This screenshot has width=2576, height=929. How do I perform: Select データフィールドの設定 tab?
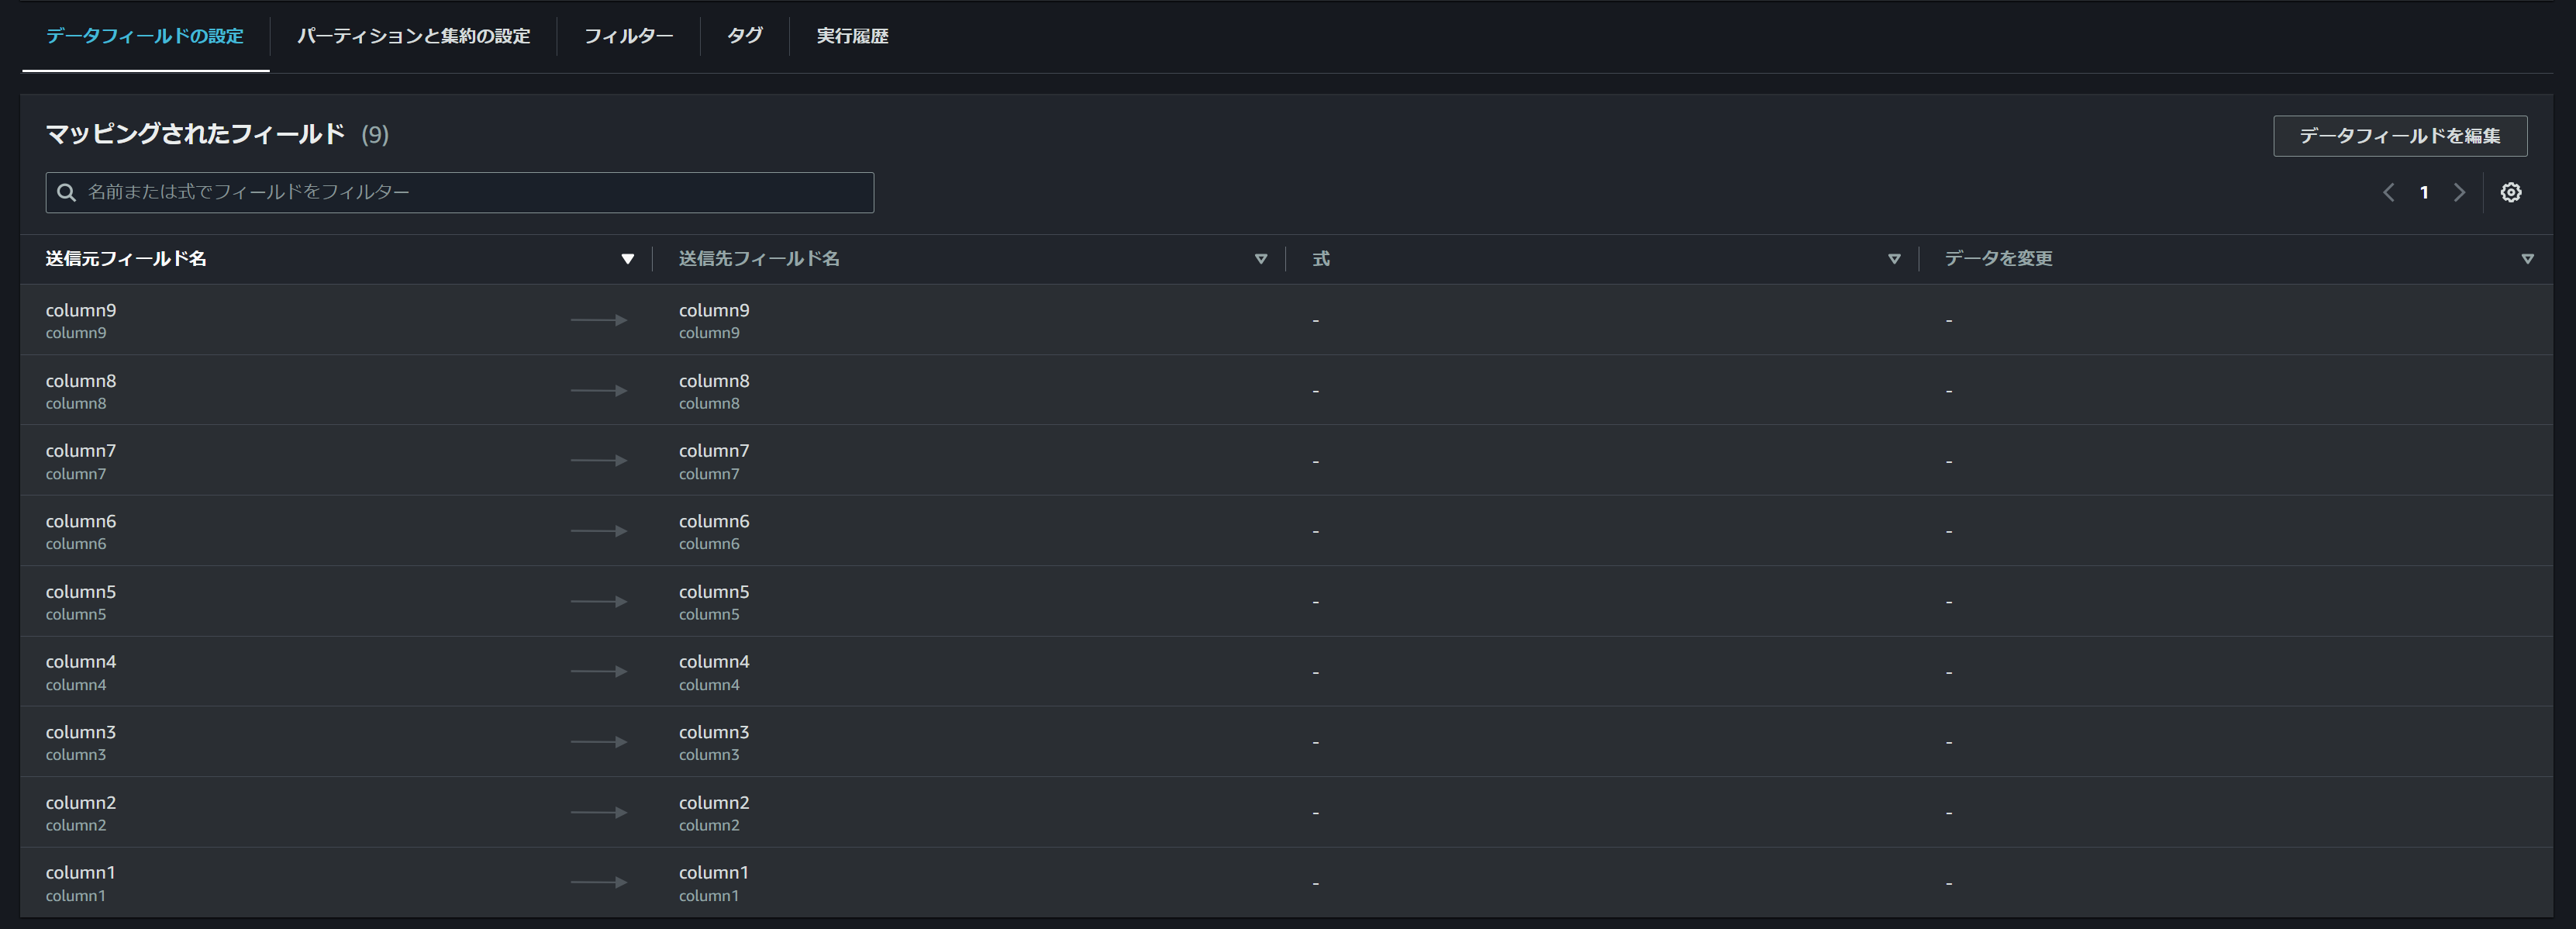point(145,36)
